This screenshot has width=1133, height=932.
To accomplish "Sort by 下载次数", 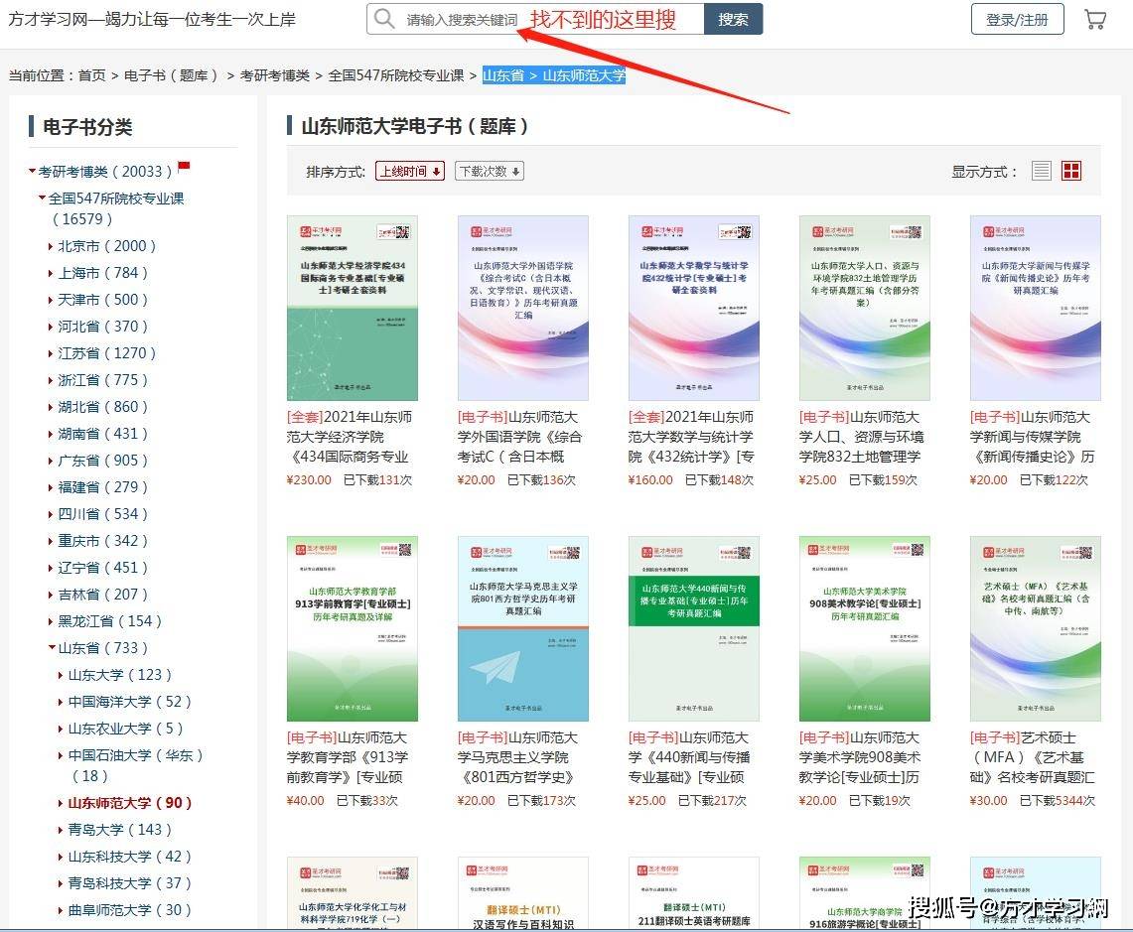I will 490,172.
